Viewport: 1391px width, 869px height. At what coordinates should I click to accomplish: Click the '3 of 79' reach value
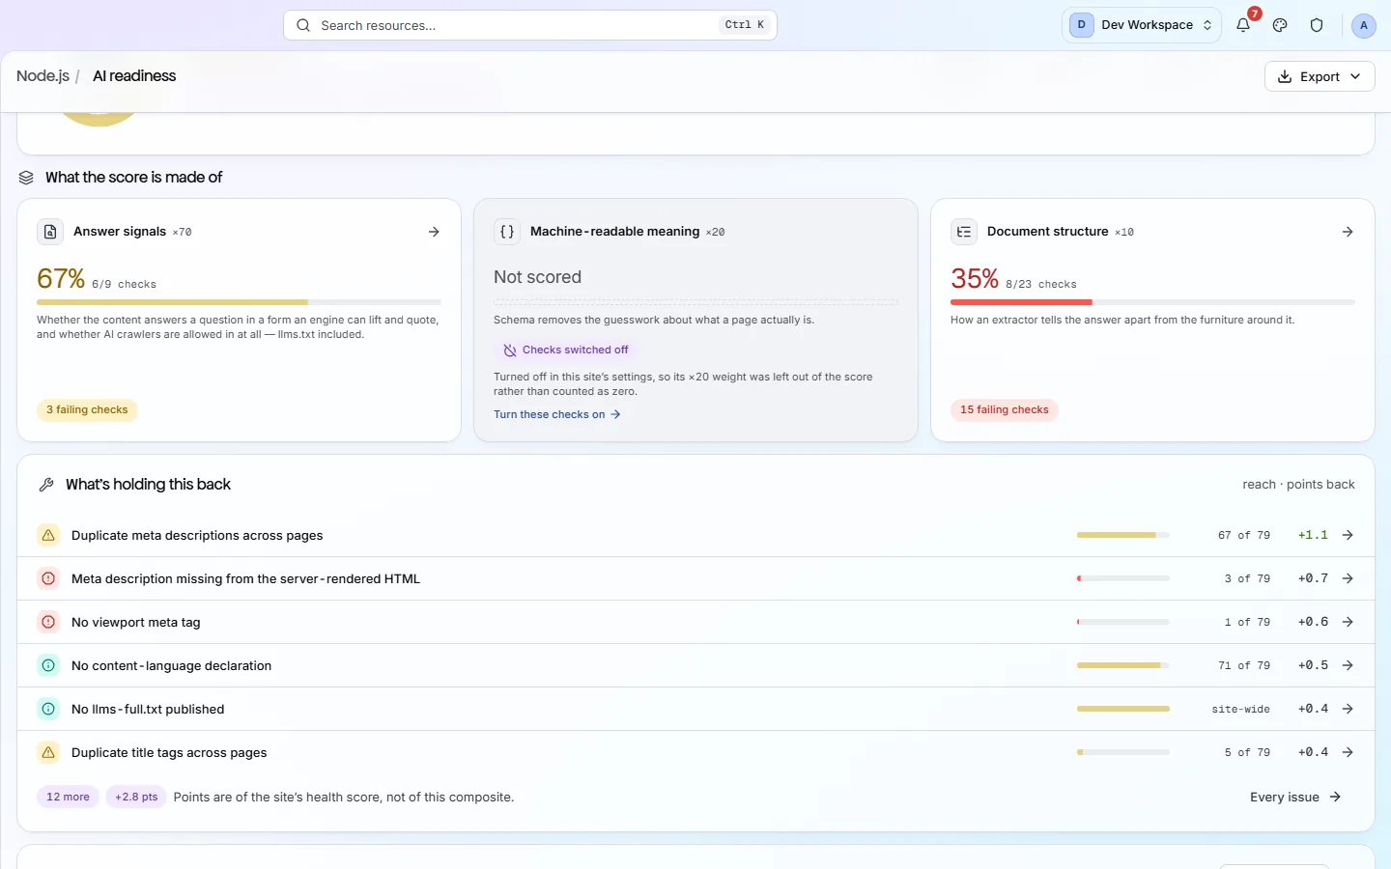1247,578
